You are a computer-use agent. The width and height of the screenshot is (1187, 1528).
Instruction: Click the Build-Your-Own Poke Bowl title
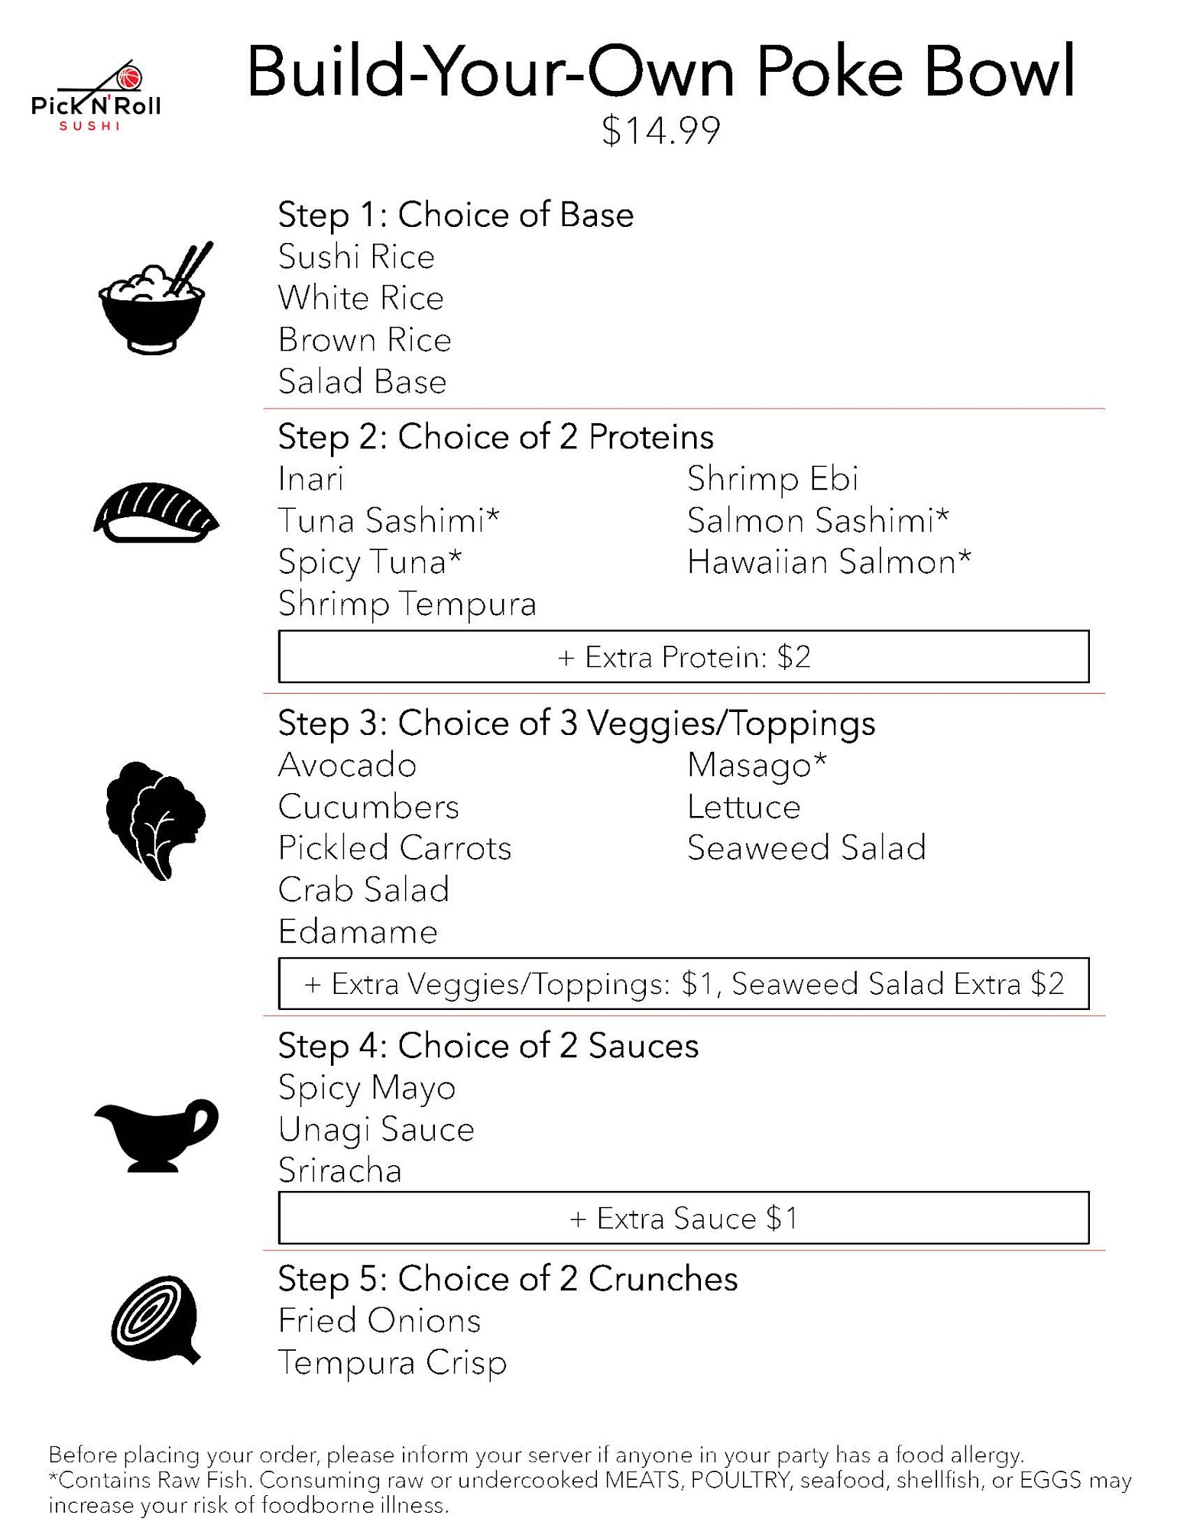660,73
